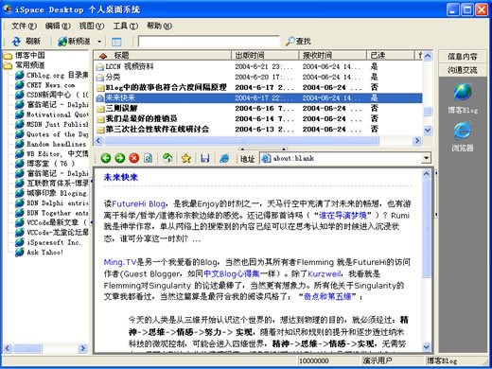This screenshot has width=492, height=369.
Task: Switch to the 信息内容 tab
Action: pyautogui.click(x=463, y=57)
